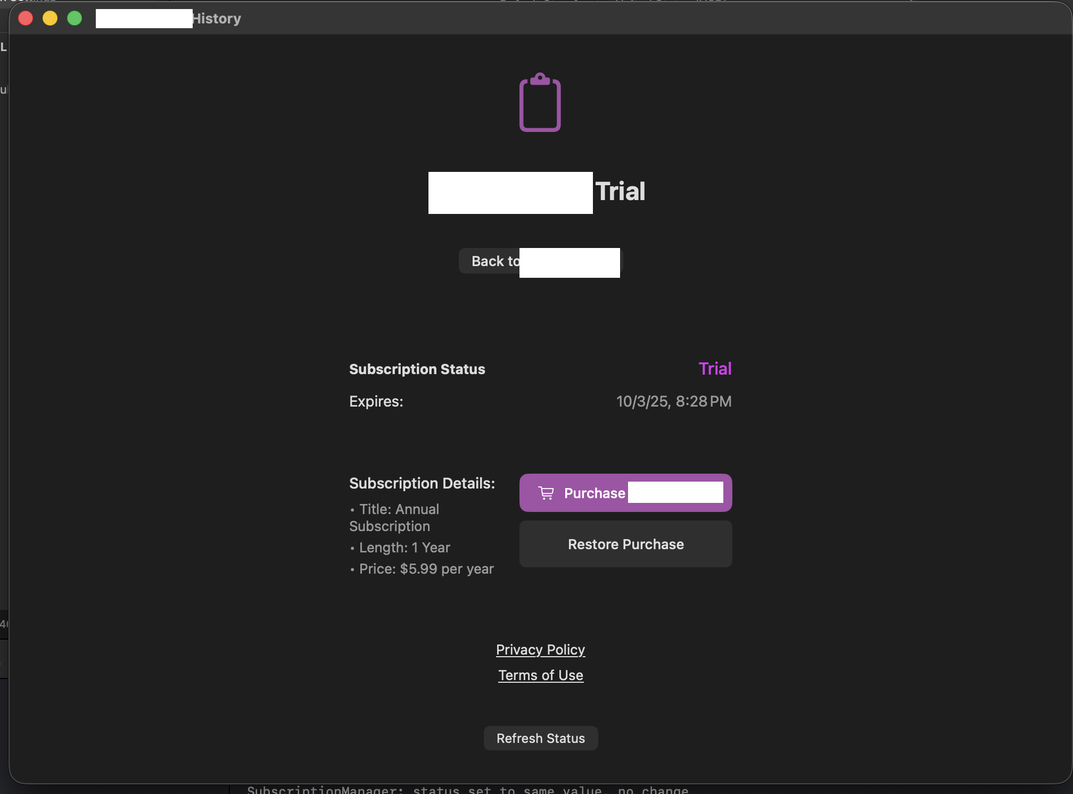
Task: Open the Terms of Use link
Action: pos(540,675)
